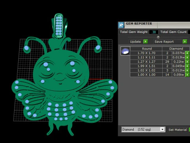The width and height of the screenshot is (190, 143).
Task: Select the 1.99 X 1.51 size cell
Action: pos(146,66)
